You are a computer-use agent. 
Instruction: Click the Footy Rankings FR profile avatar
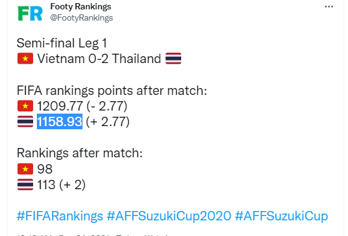tap(30, 13)
